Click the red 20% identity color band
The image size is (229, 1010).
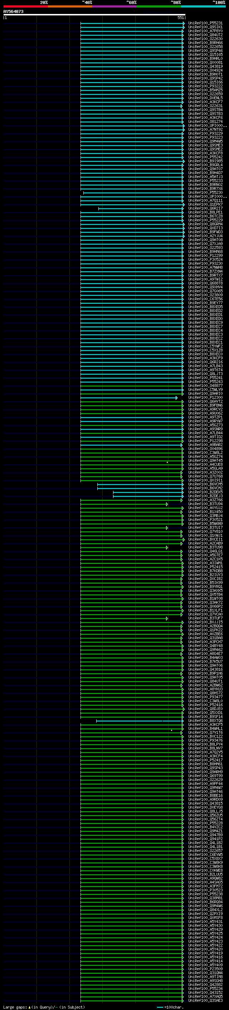click(x=25, y=6)
